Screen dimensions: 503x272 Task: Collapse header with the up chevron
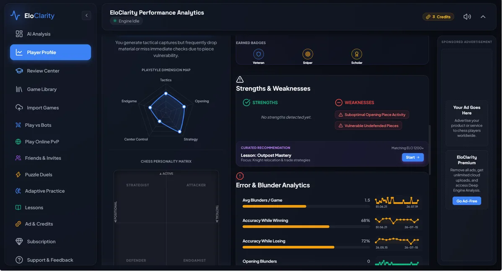point(483,17)
